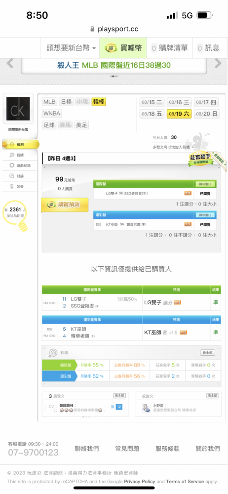Choose the 08/18 五 date
Viewport: 228px width, 494px height.
pyautogui.click(x=152, y=114)
